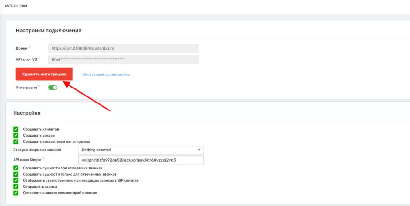410x206 pixels.
Task: Click the help icon beside API ключ Simple
Action: tap(43, 158)
